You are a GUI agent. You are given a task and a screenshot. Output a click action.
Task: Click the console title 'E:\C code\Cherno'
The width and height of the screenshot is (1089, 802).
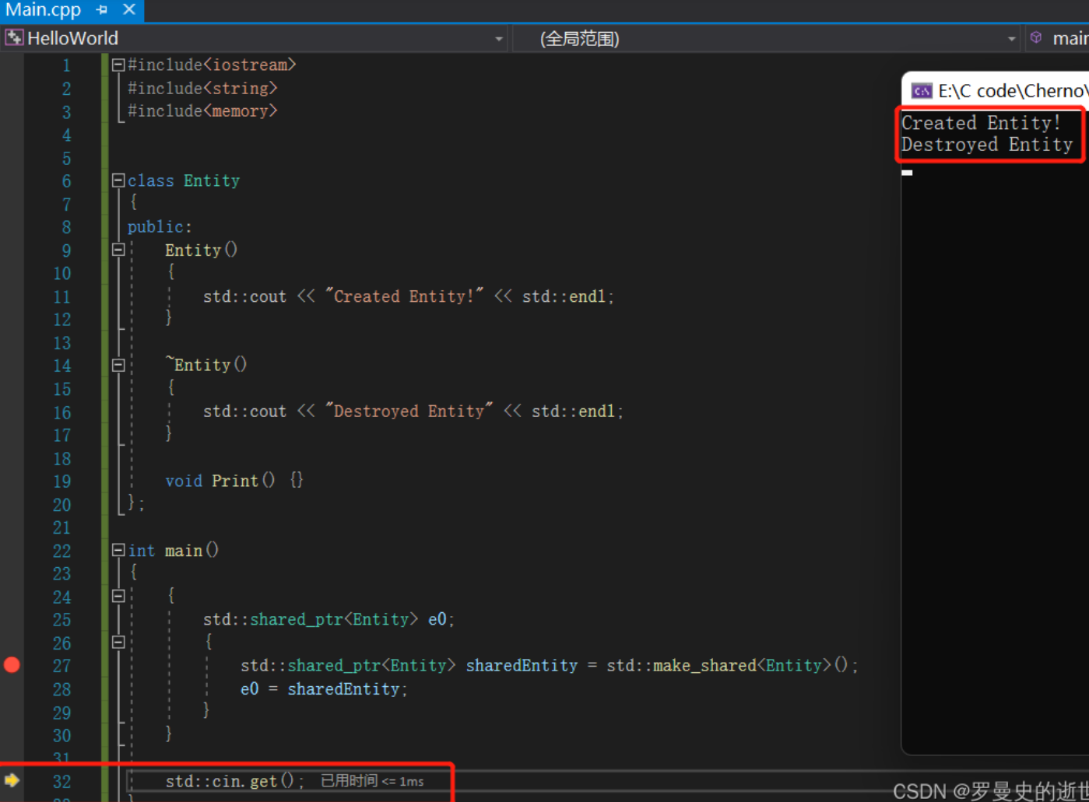pos(1013,91)
